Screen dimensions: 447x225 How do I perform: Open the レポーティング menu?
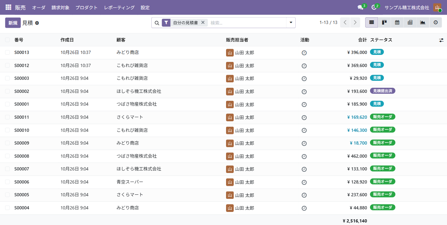coord(119,7)
